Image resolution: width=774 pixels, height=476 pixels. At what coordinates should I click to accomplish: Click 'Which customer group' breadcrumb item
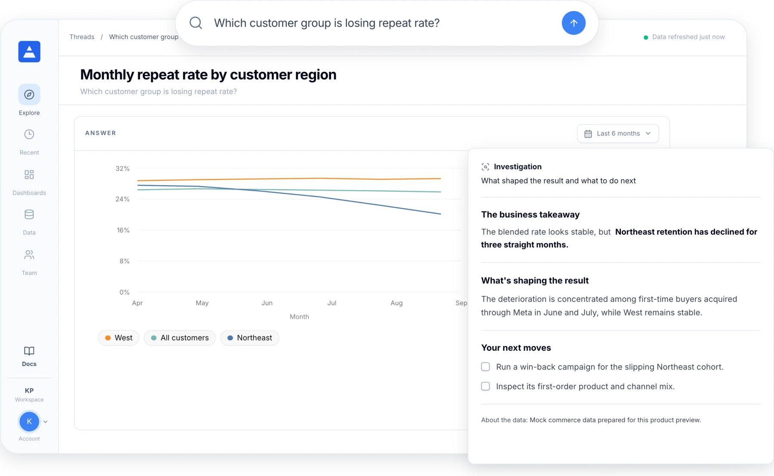pos(144,37)
